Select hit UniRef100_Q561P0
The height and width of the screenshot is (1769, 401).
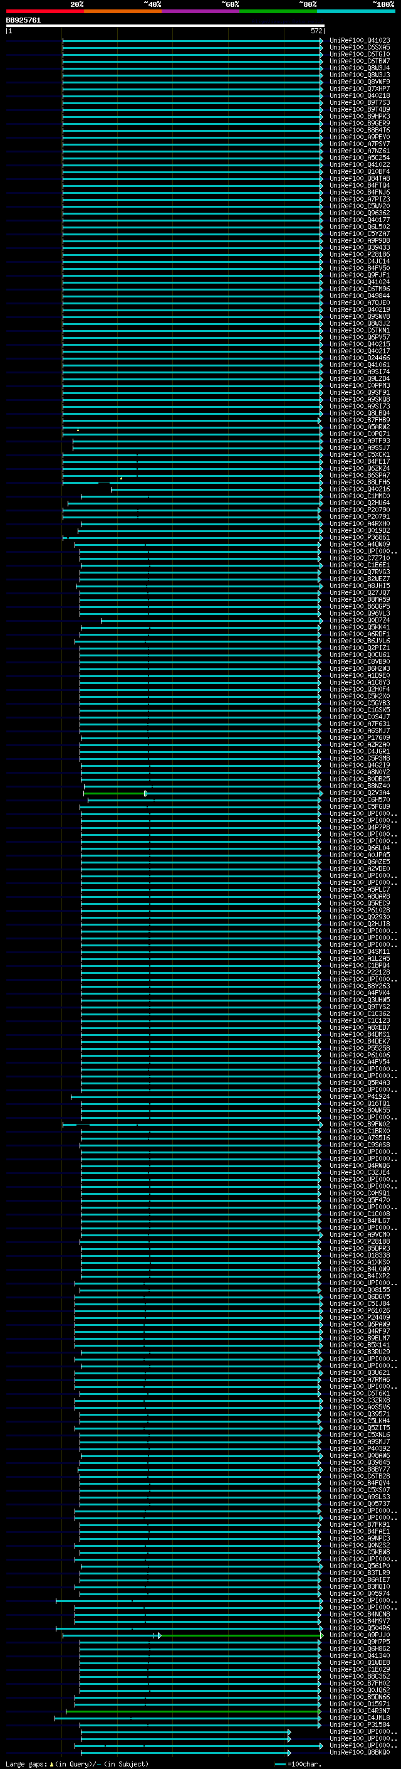[360, 1566]
